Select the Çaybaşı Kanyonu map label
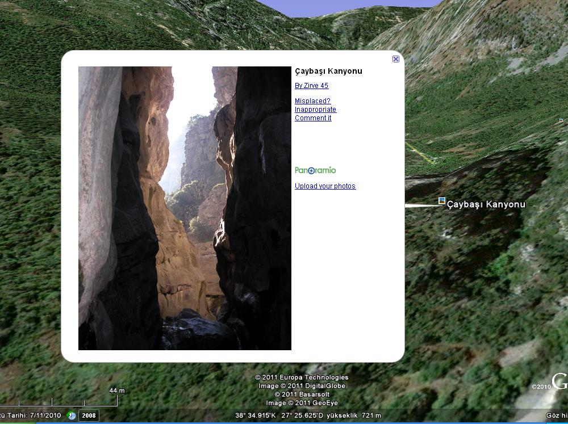The height and width of the screenshot is (424, 568). [486, 204]
